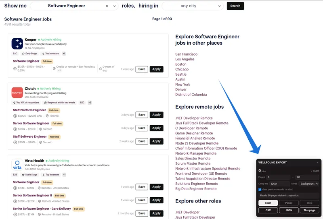Apply to Staff Platform Engineer job
The width and height of the screenshot is (323, 219).
pyautogui.click(x=156, y=115)
